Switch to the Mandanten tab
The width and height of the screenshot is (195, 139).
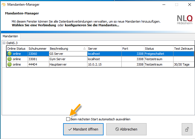(10, 36)
